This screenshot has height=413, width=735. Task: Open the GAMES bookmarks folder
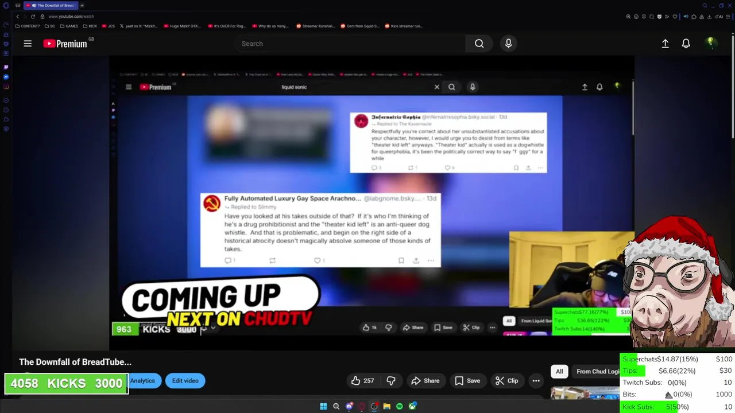click(69, 26)
